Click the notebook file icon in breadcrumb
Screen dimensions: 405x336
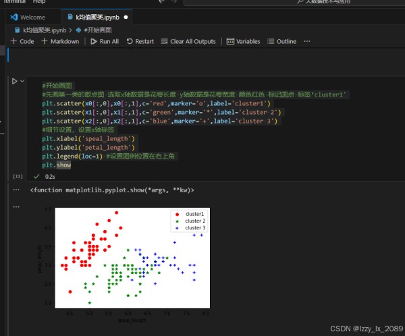point(17,30)
